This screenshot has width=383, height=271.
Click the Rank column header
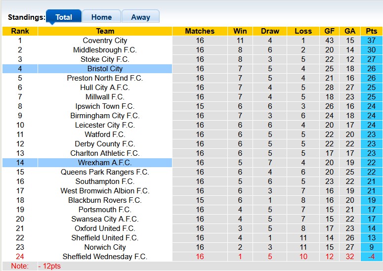pyautogui.click(x=20, y=31)
